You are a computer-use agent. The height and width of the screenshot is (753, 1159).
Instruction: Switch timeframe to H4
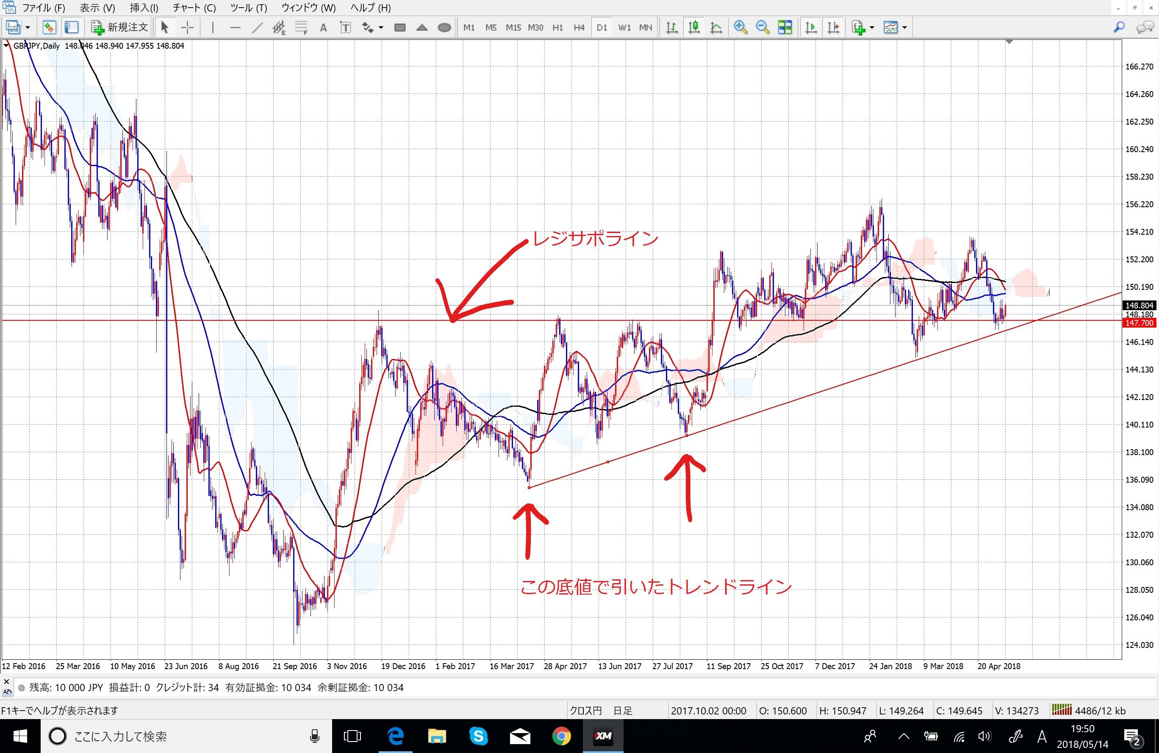[x=579, y=28]
